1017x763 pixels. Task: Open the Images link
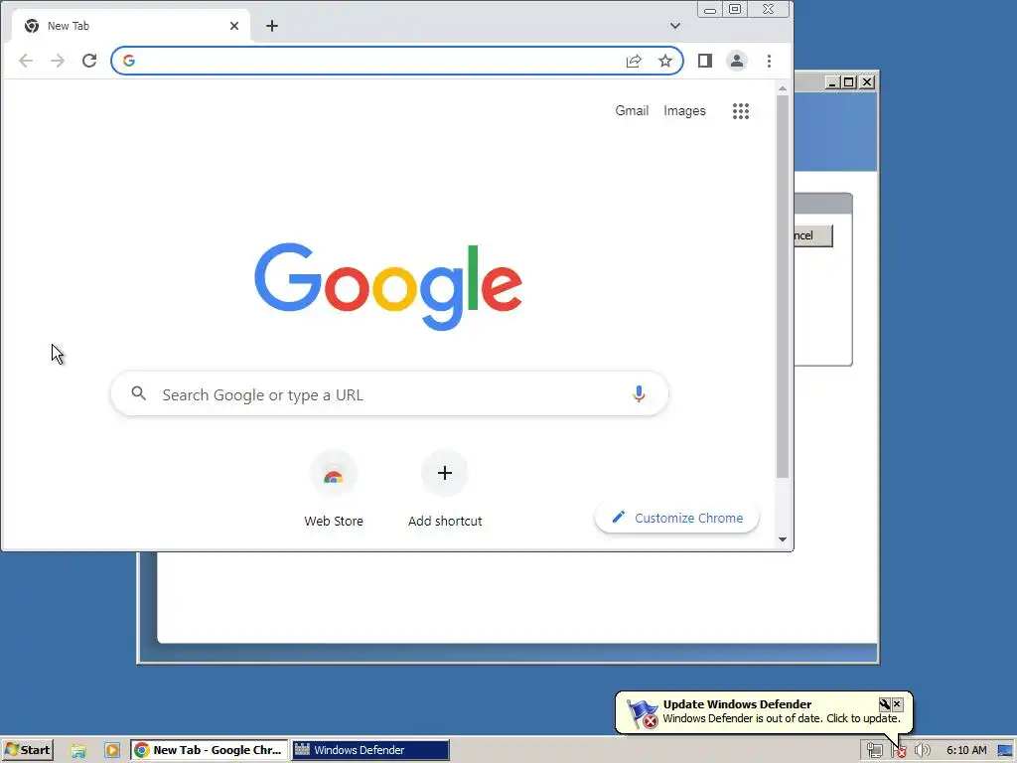684,111
